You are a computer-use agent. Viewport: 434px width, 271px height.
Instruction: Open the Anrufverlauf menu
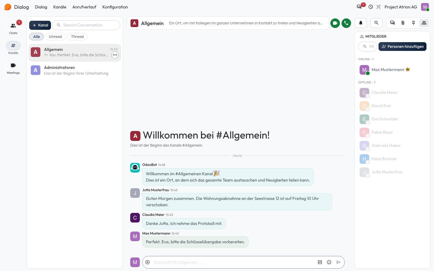pos(84,7)
